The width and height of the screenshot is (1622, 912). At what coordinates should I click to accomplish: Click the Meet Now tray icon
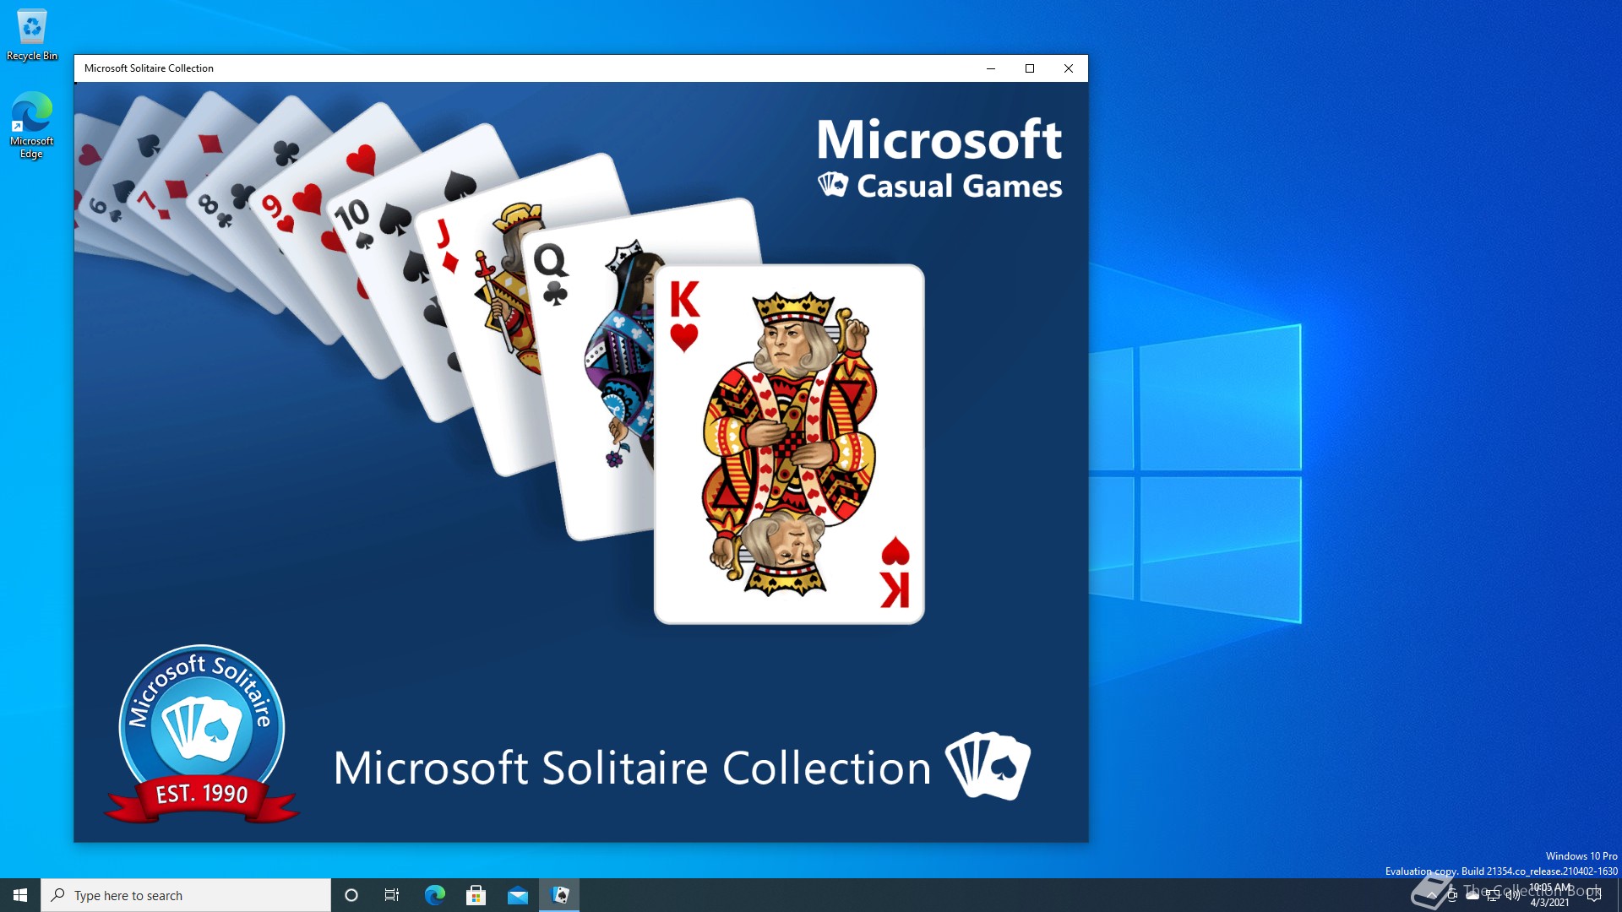[1452, 895]
